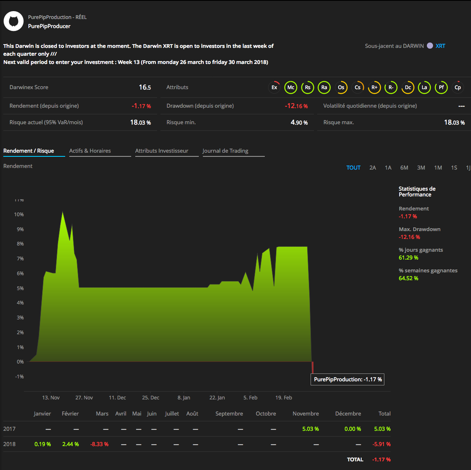
Task: Choose the TOUT time range
Action: pyautogui.click(x=353, y=168)
